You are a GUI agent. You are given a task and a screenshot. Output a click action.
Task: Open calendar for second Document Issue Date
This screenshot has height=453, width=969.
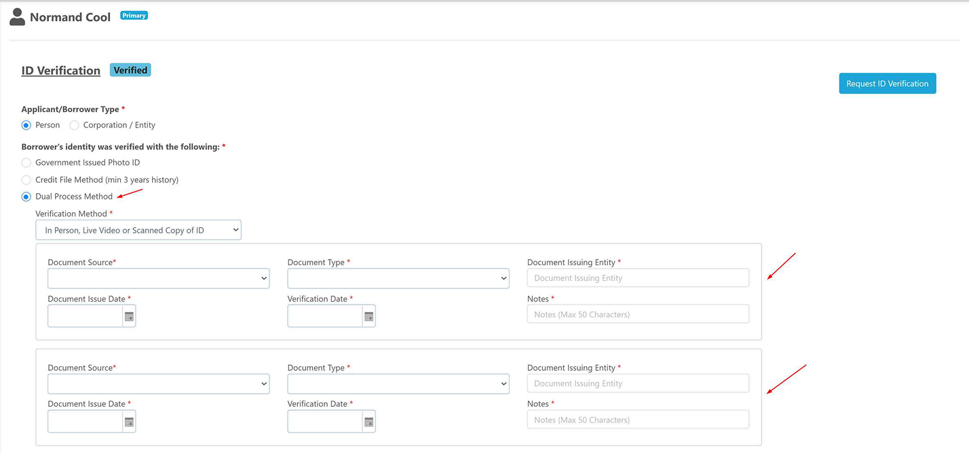pos(129,422)
